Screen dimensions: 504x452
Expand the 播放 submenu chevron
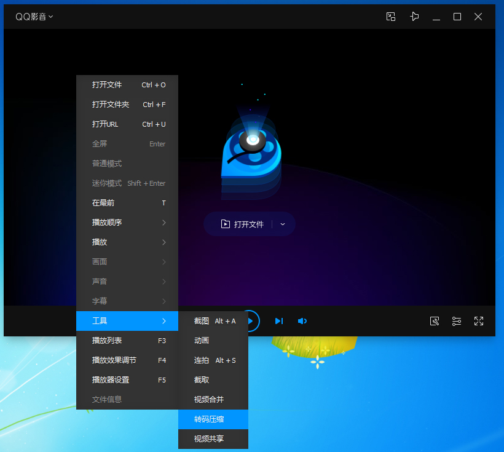[163, 242]
